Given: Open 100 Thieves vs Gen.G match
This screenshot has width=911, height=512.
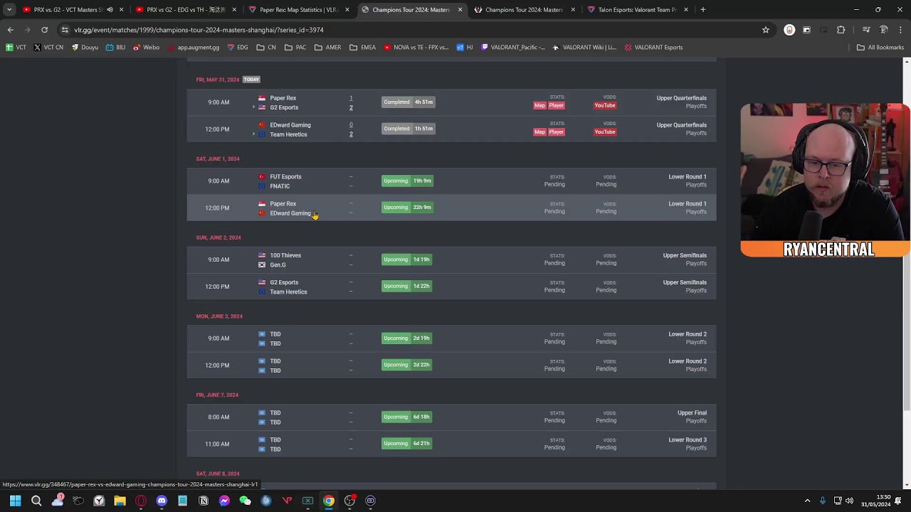Looking at the screenshot, I should click(451, 260).
